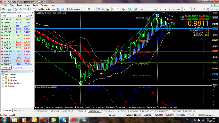Expand the Indicators tree node
This screenshot has width=219, height=123.
tap(3, 80)
